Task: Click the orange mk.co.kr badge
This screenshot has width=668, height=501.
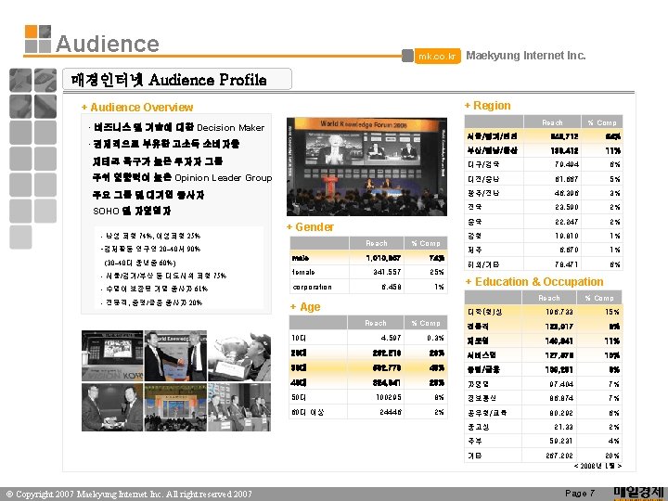Action: click(438, 57)
